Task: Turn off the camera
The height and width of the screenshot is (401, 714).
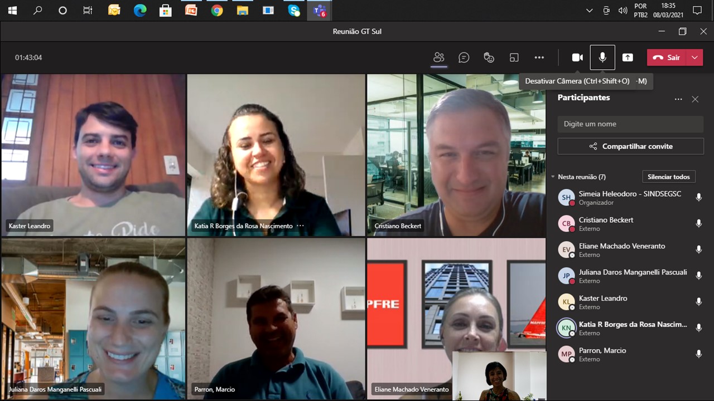Action: (x=577, y=57)
